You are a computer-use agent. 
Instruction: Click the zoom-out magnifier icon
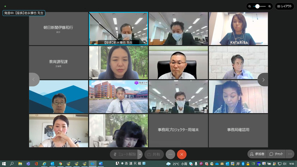pos(250,6)
